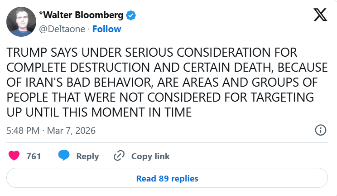
Task: Open the info icon beside the timestamp
Action: [x=320, y=130]
